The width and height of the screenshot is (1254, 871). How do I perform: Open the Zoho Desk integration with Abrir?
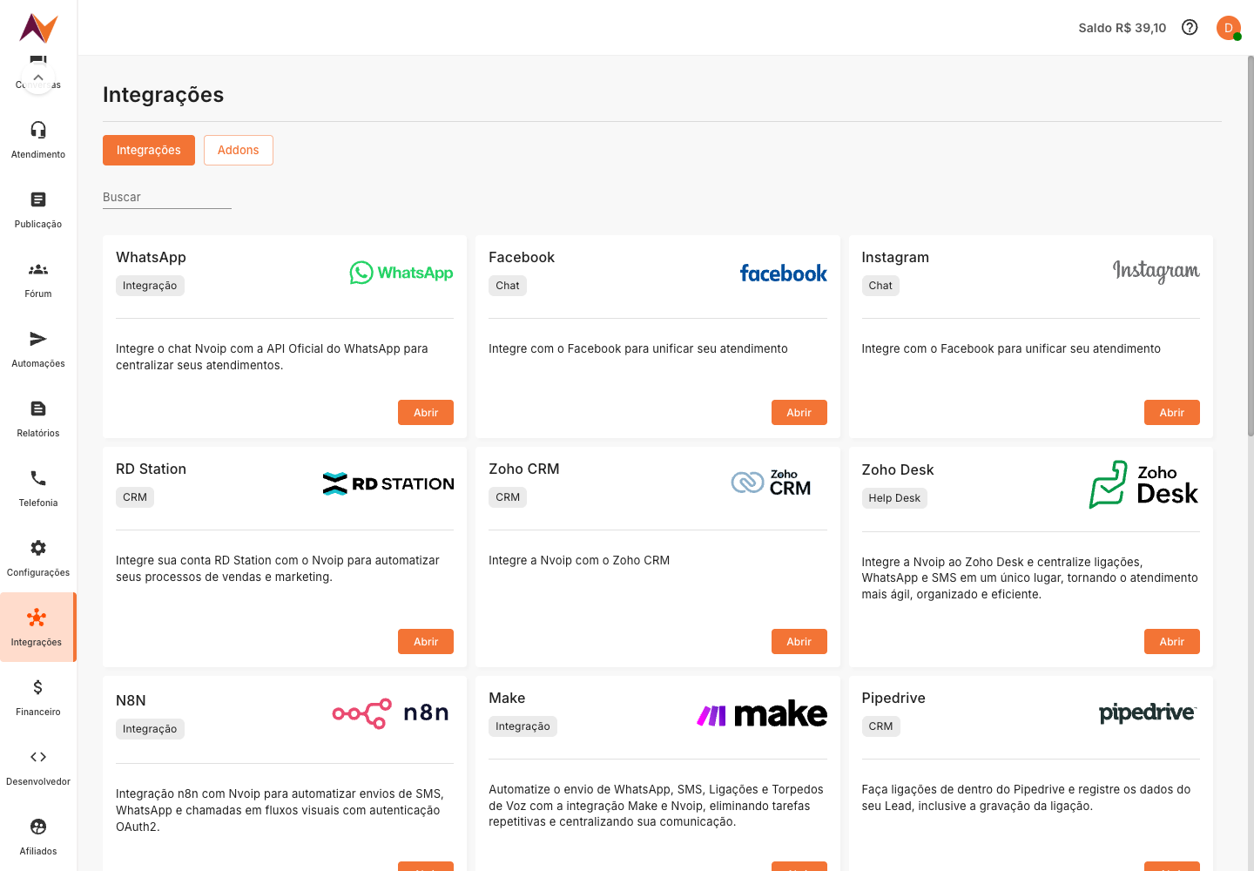[1172, 642]
